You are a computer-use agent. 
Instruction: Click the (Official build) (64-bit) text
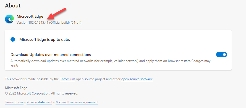(65, 23)
